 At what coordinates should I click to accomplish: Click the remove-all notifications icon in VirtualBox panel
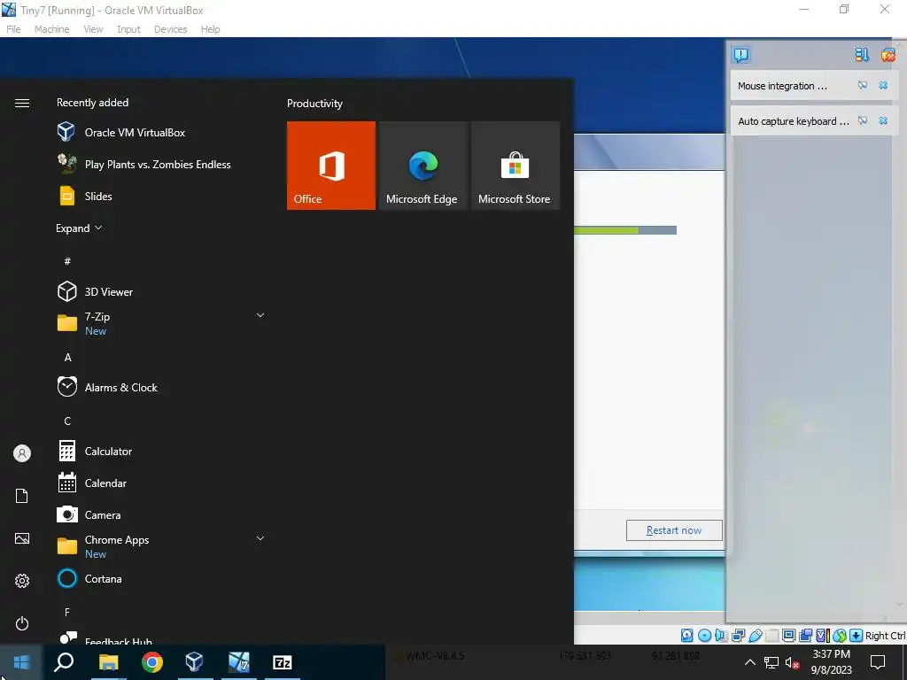(x=888, y=55)
